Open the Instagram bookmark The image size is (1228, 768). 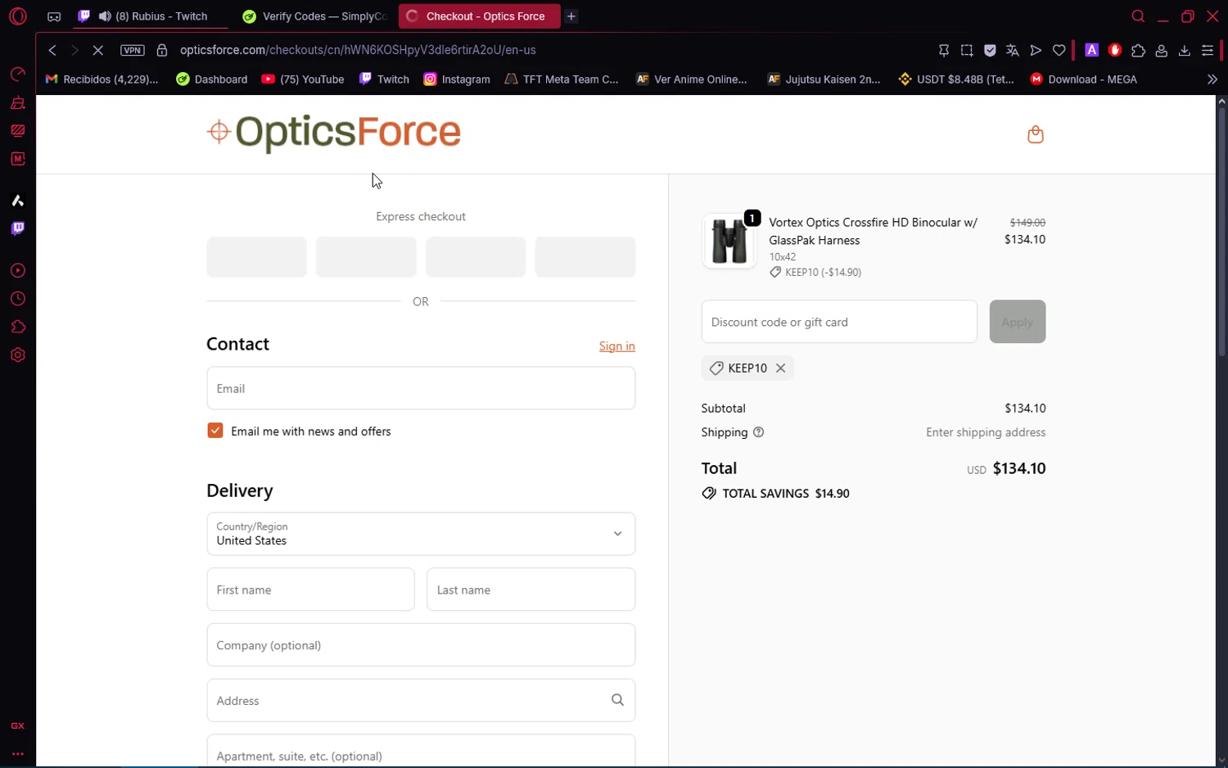tap(457, 79)
